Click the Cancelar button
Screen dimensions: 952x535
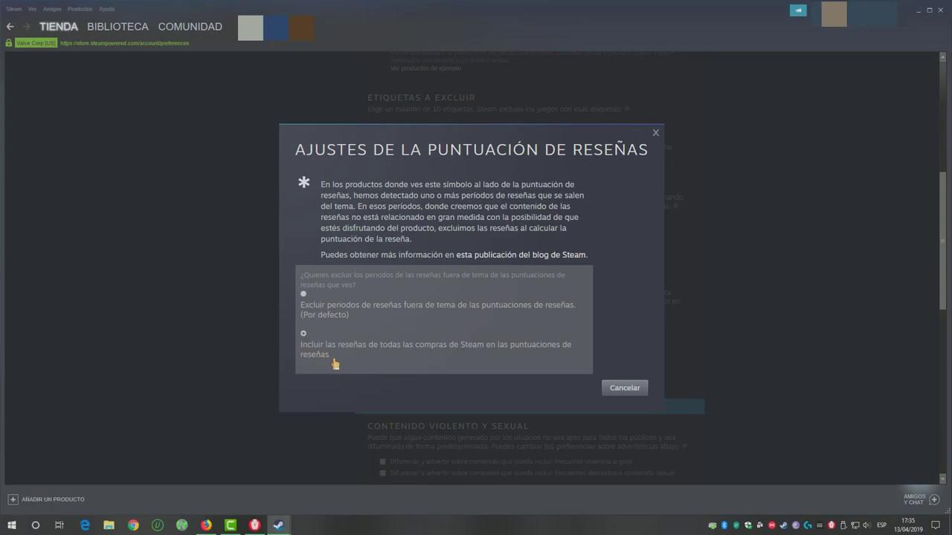pyautogui.click(x=624, y=387)
